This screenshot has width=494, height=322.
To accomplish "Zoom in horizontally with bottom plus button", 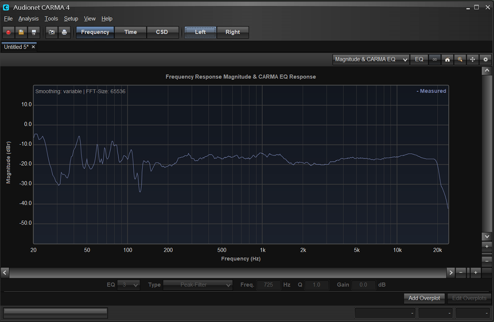I will 475,273.
